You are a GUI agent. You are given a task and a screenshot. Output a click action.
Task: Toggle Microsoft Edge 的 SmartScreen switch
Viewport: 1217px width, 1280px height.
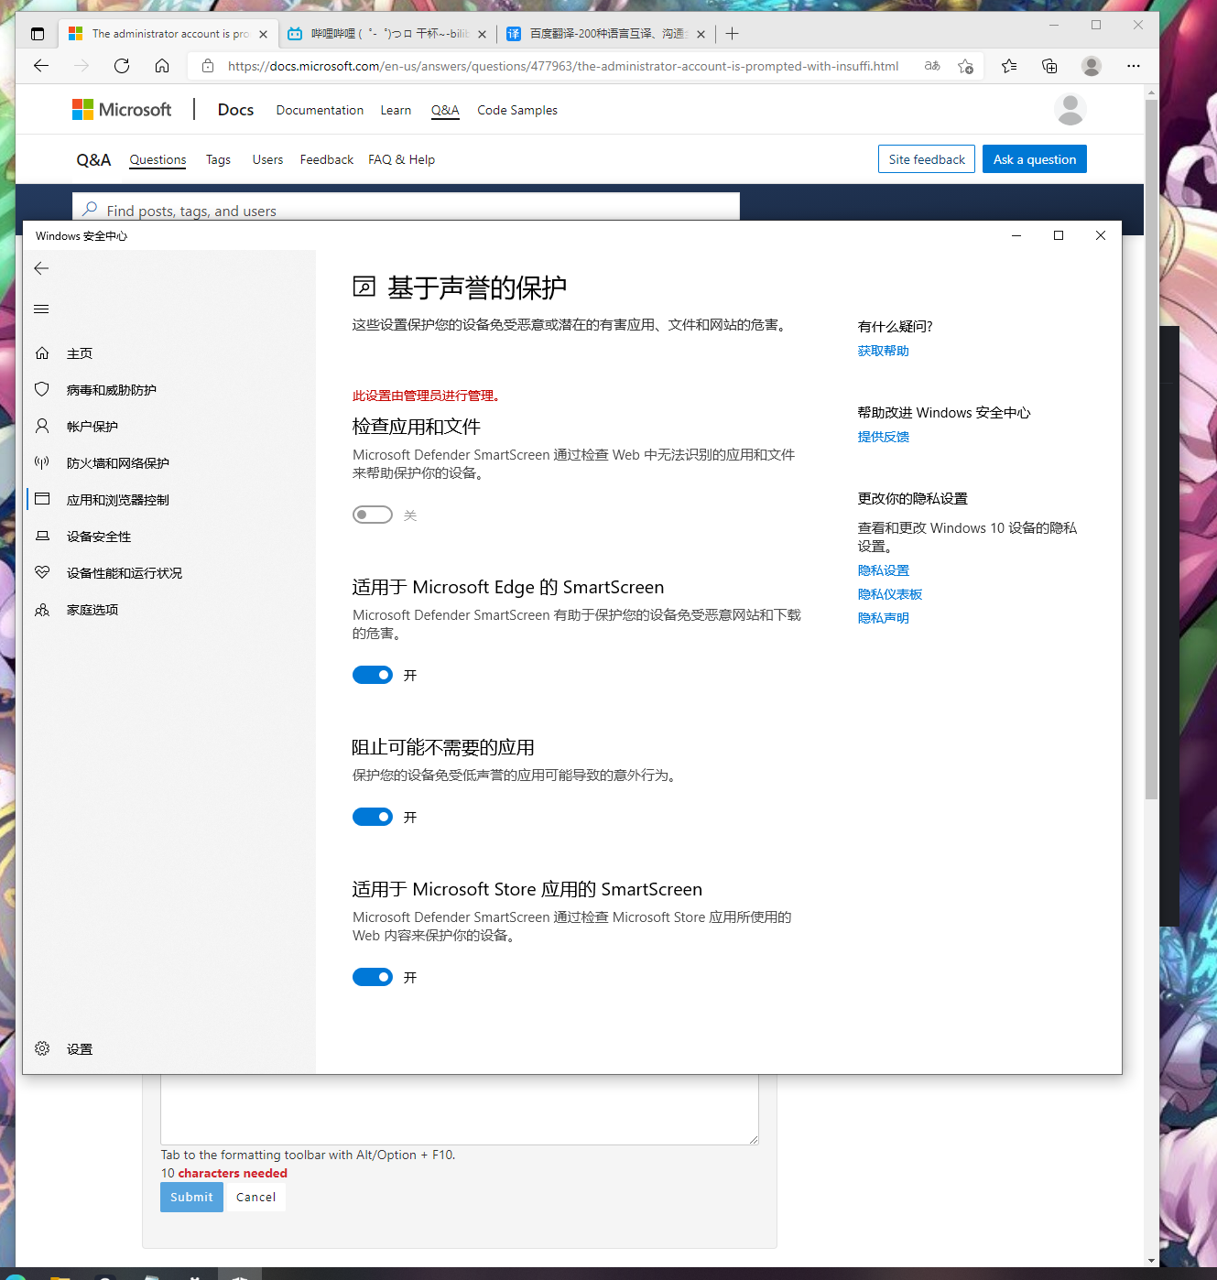373,675
